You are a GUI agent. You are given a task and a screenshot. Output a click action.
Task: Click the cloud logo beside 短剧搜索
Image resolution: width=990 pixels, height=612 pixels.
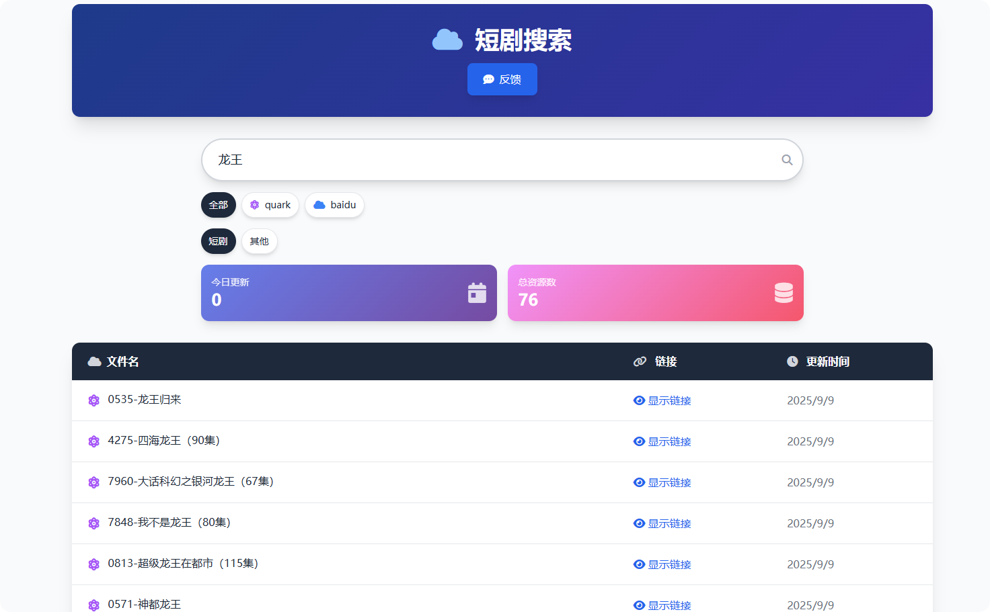447,40
